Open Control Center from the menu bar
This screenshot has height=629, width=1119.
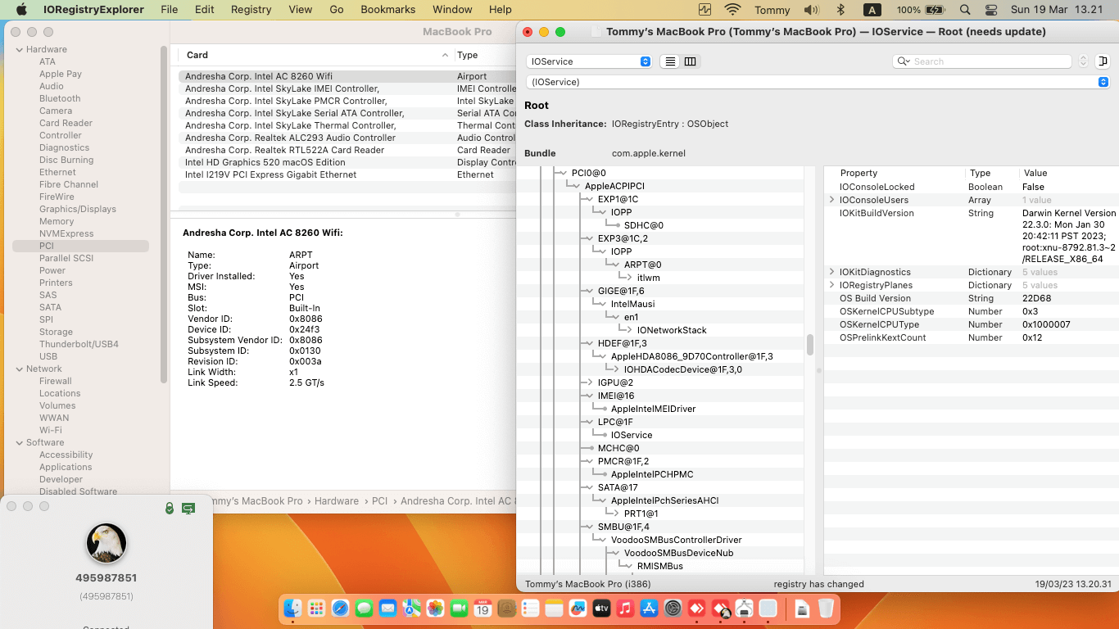click(991, 10)
